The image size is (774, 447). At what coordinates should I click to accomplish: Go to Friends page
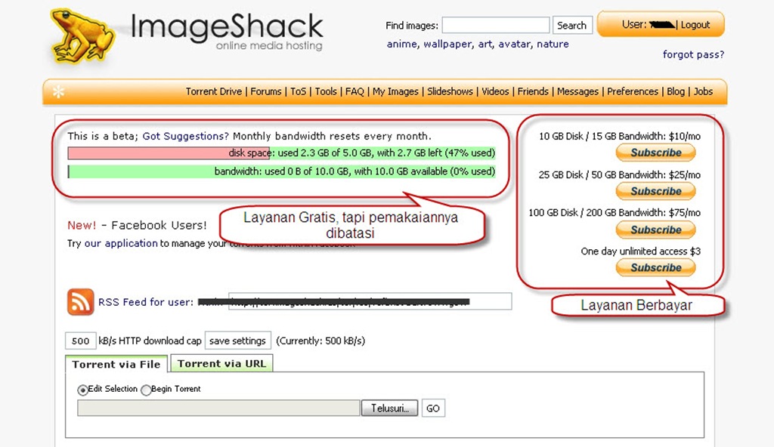pyautogui.click(x=533, y=91)
